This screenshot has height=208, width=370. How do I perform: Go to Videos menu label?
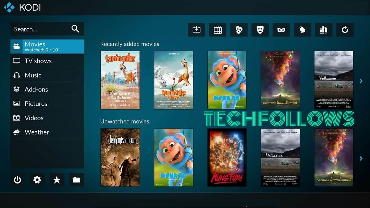click(34, 118)
